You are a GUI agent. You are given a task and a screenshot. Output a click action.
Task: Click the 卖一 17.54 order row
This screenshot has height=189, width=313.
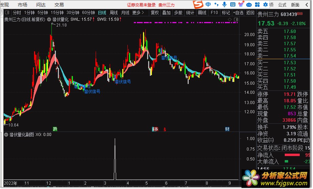coord(283,56)
